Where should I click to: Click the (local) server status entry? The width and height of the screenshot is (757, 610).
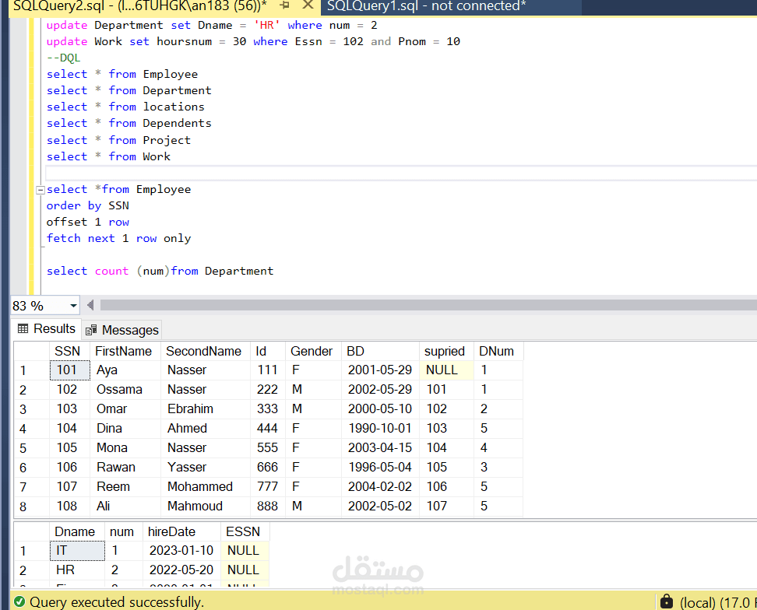click(x=718, y=602)
